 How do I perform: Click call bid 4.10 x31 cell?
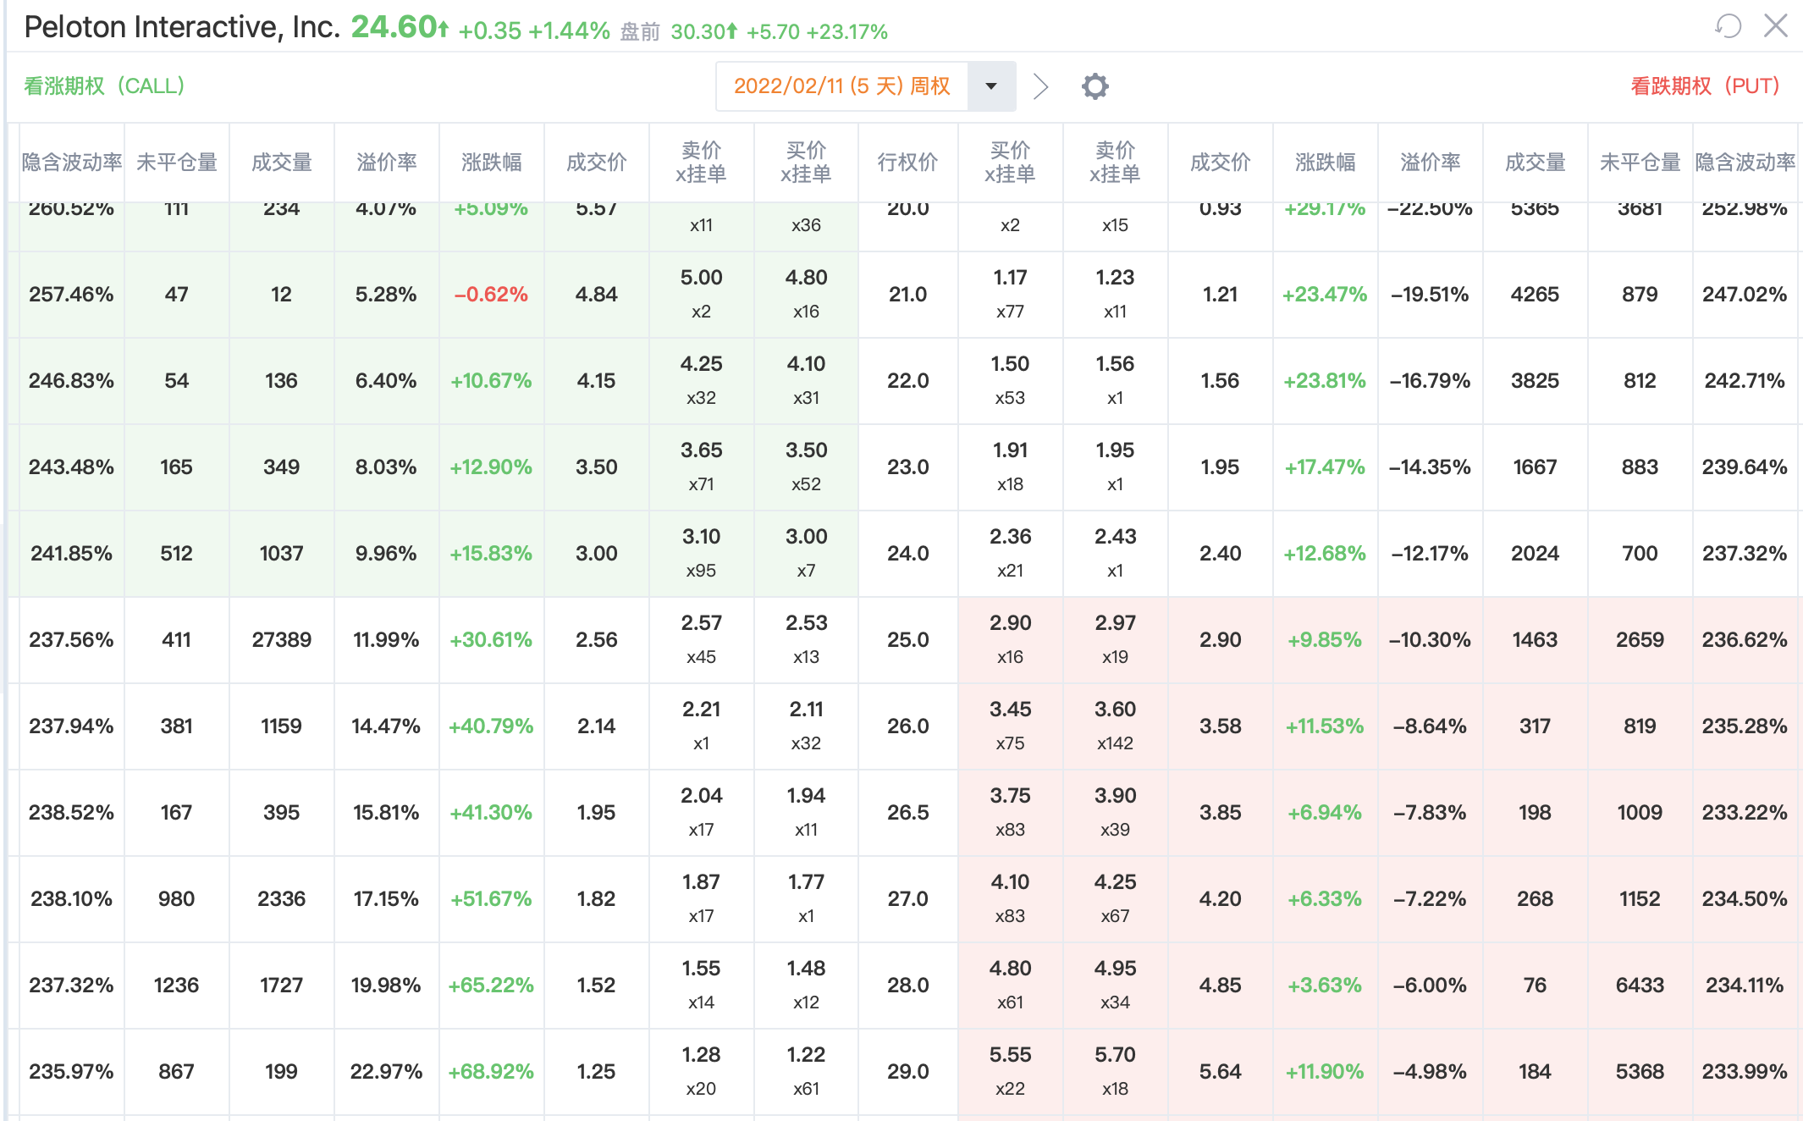pos(806,380)
